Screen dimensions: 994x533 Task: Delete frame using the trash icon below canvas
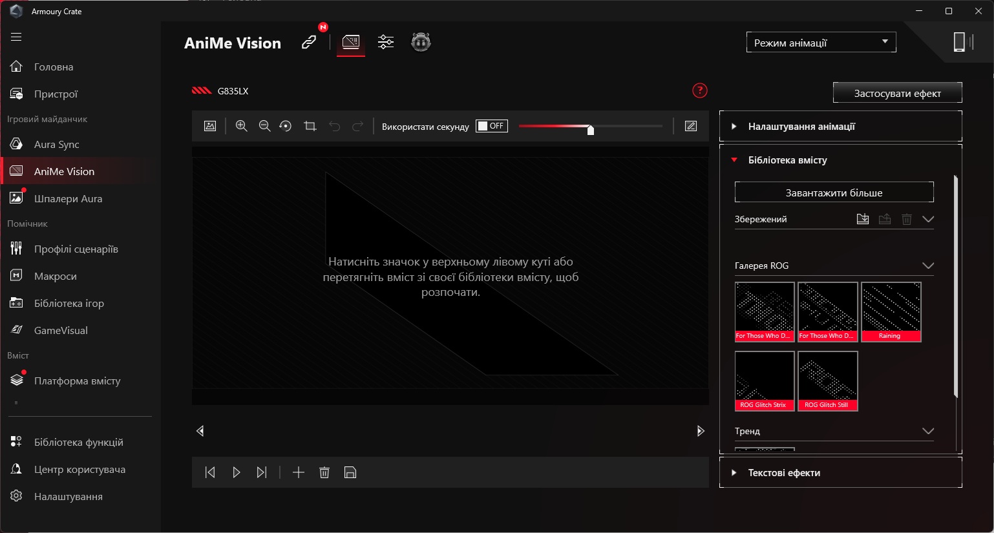click(324, 472)
